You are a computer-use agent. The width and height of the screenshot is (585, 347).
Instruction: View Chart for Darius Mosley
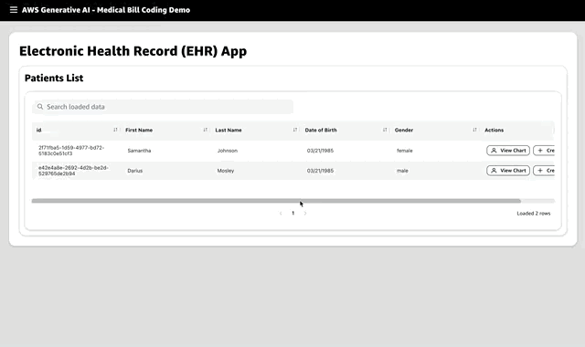click(x=508, y=171)
